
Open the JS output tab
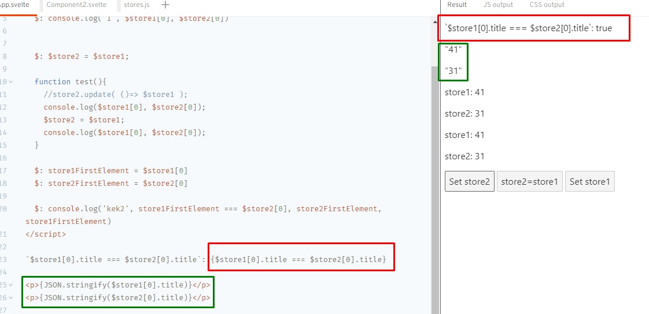click(498, 5)
